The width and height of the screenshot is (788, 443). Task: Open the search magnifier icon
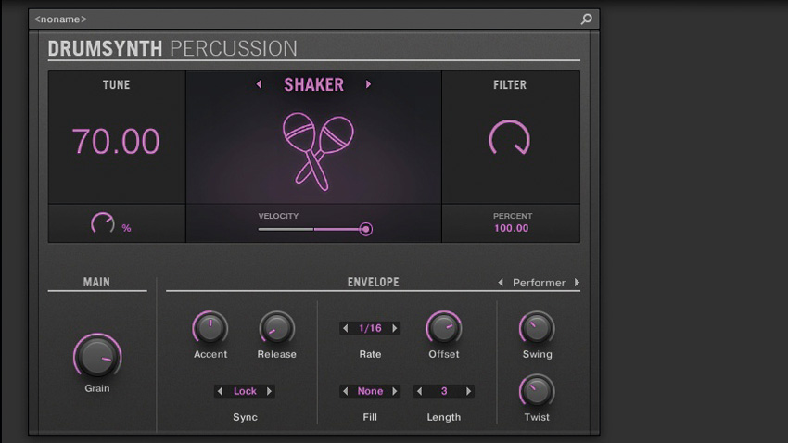point(586,19)
